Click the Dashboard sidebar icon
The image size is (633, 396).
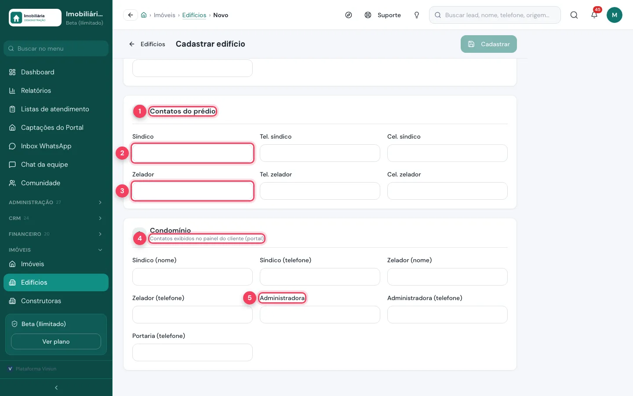[x=12, y=72]
